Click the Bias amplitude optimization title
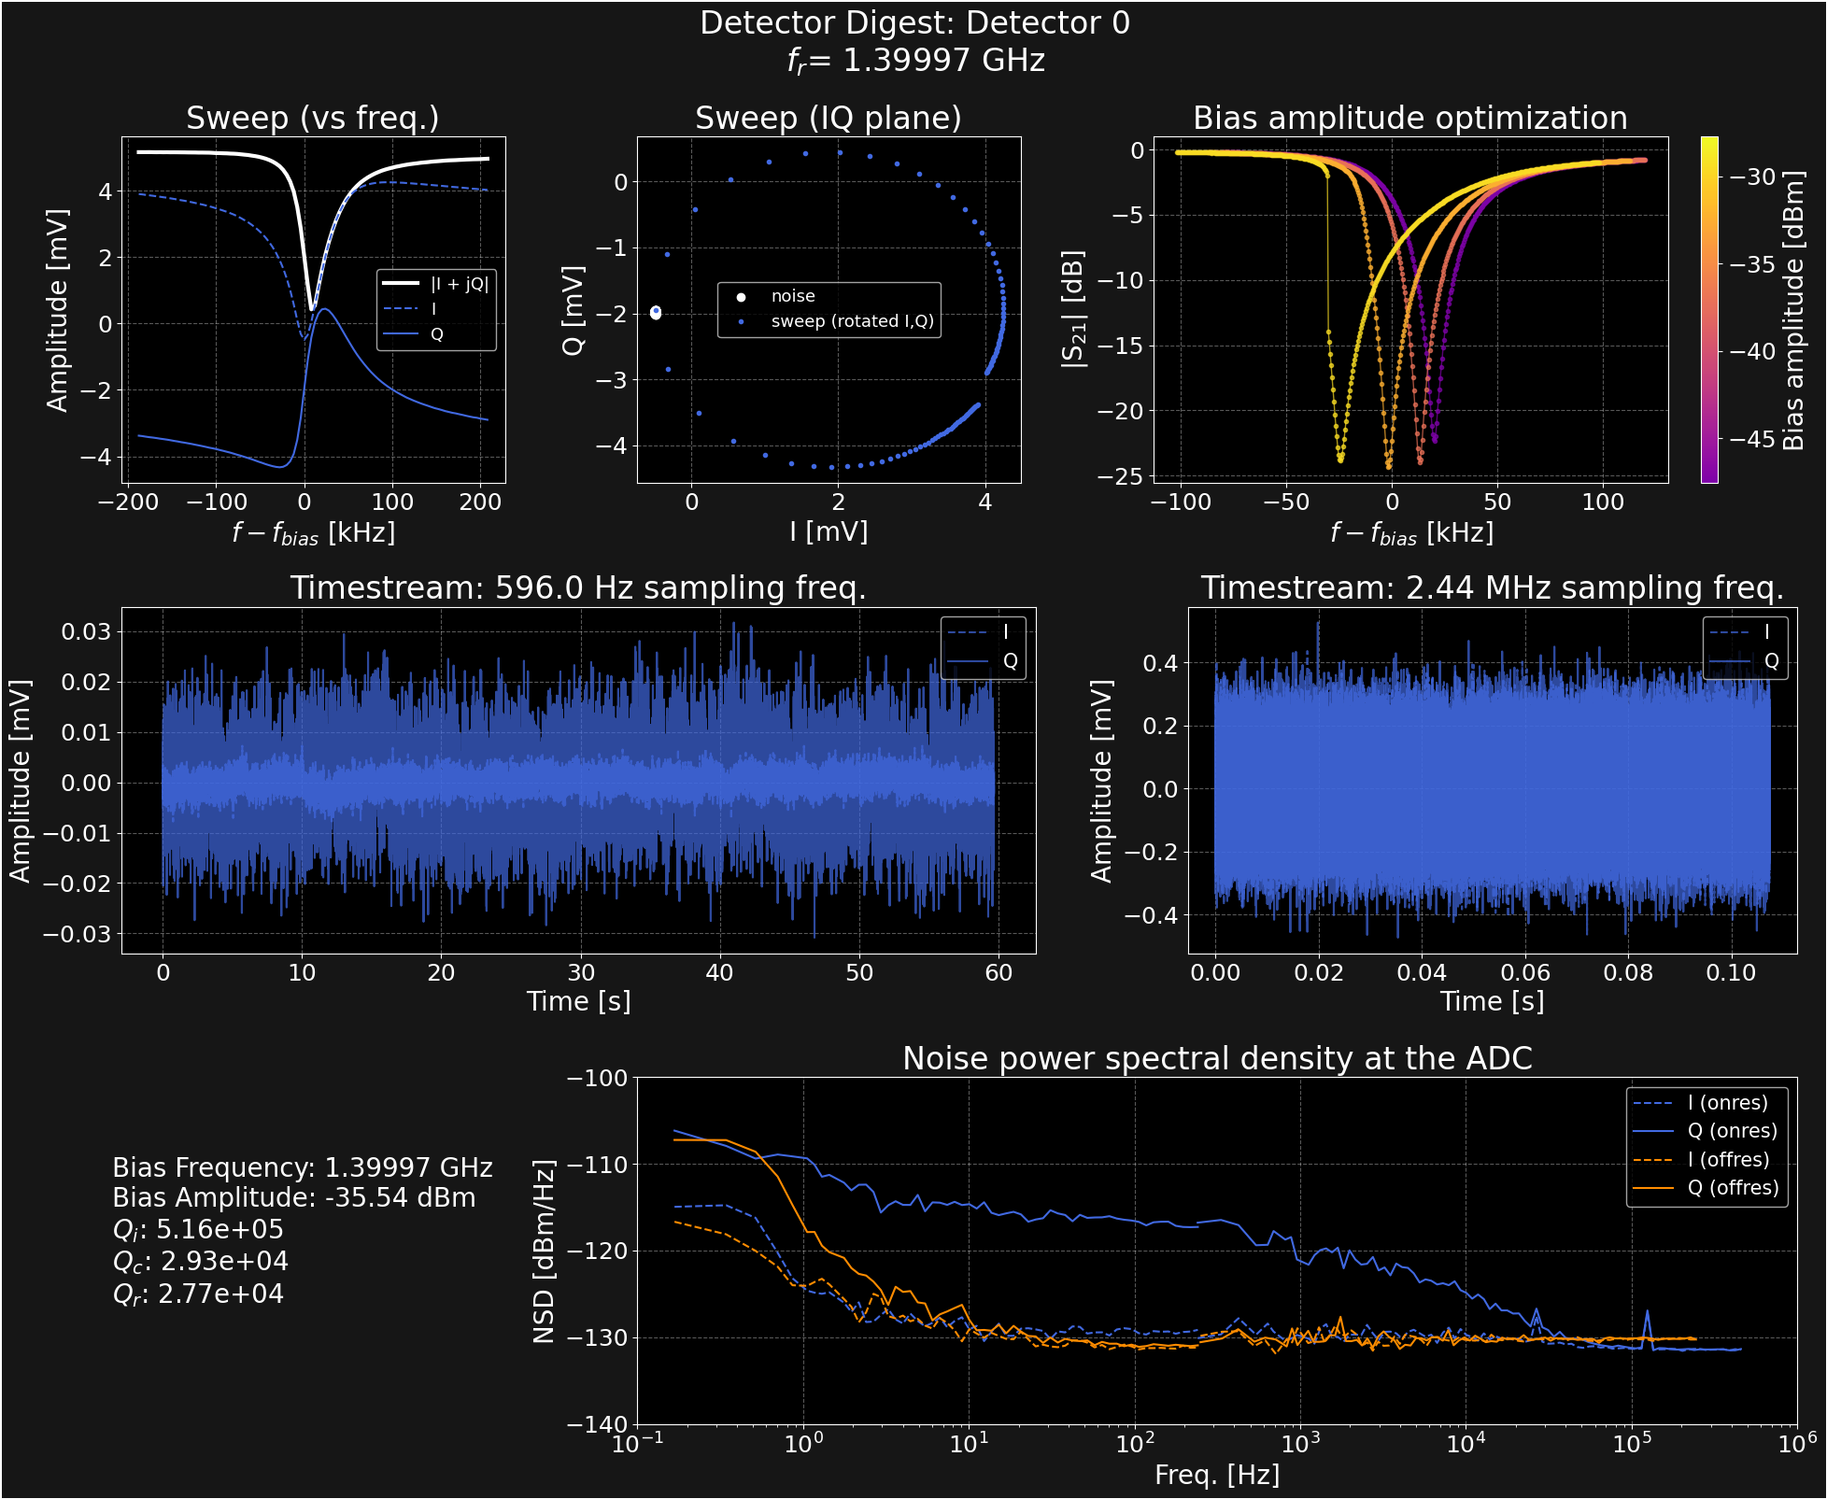The height and width of the screenshot is (1499, 1827). point(1409,119)
